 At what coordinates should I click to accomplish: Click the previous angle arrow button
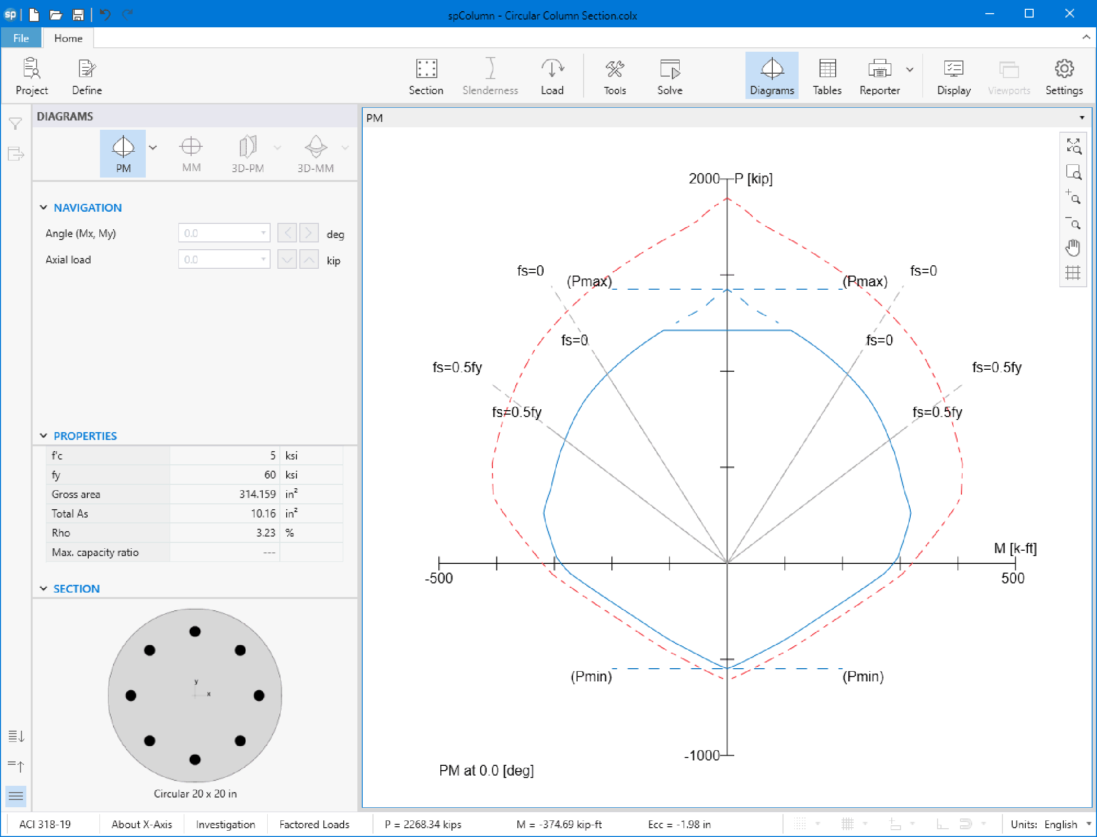coord(287,233)
